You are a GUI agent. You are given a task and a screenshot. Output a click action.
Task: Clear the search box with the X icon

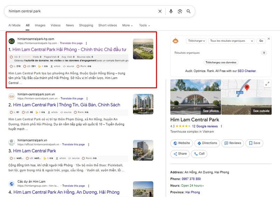160,11
